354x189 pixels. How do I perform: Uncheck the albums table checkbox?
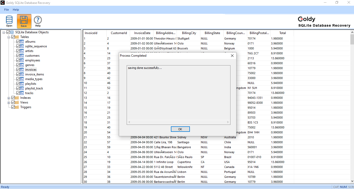pyautogui.click(x=18, y=42)
